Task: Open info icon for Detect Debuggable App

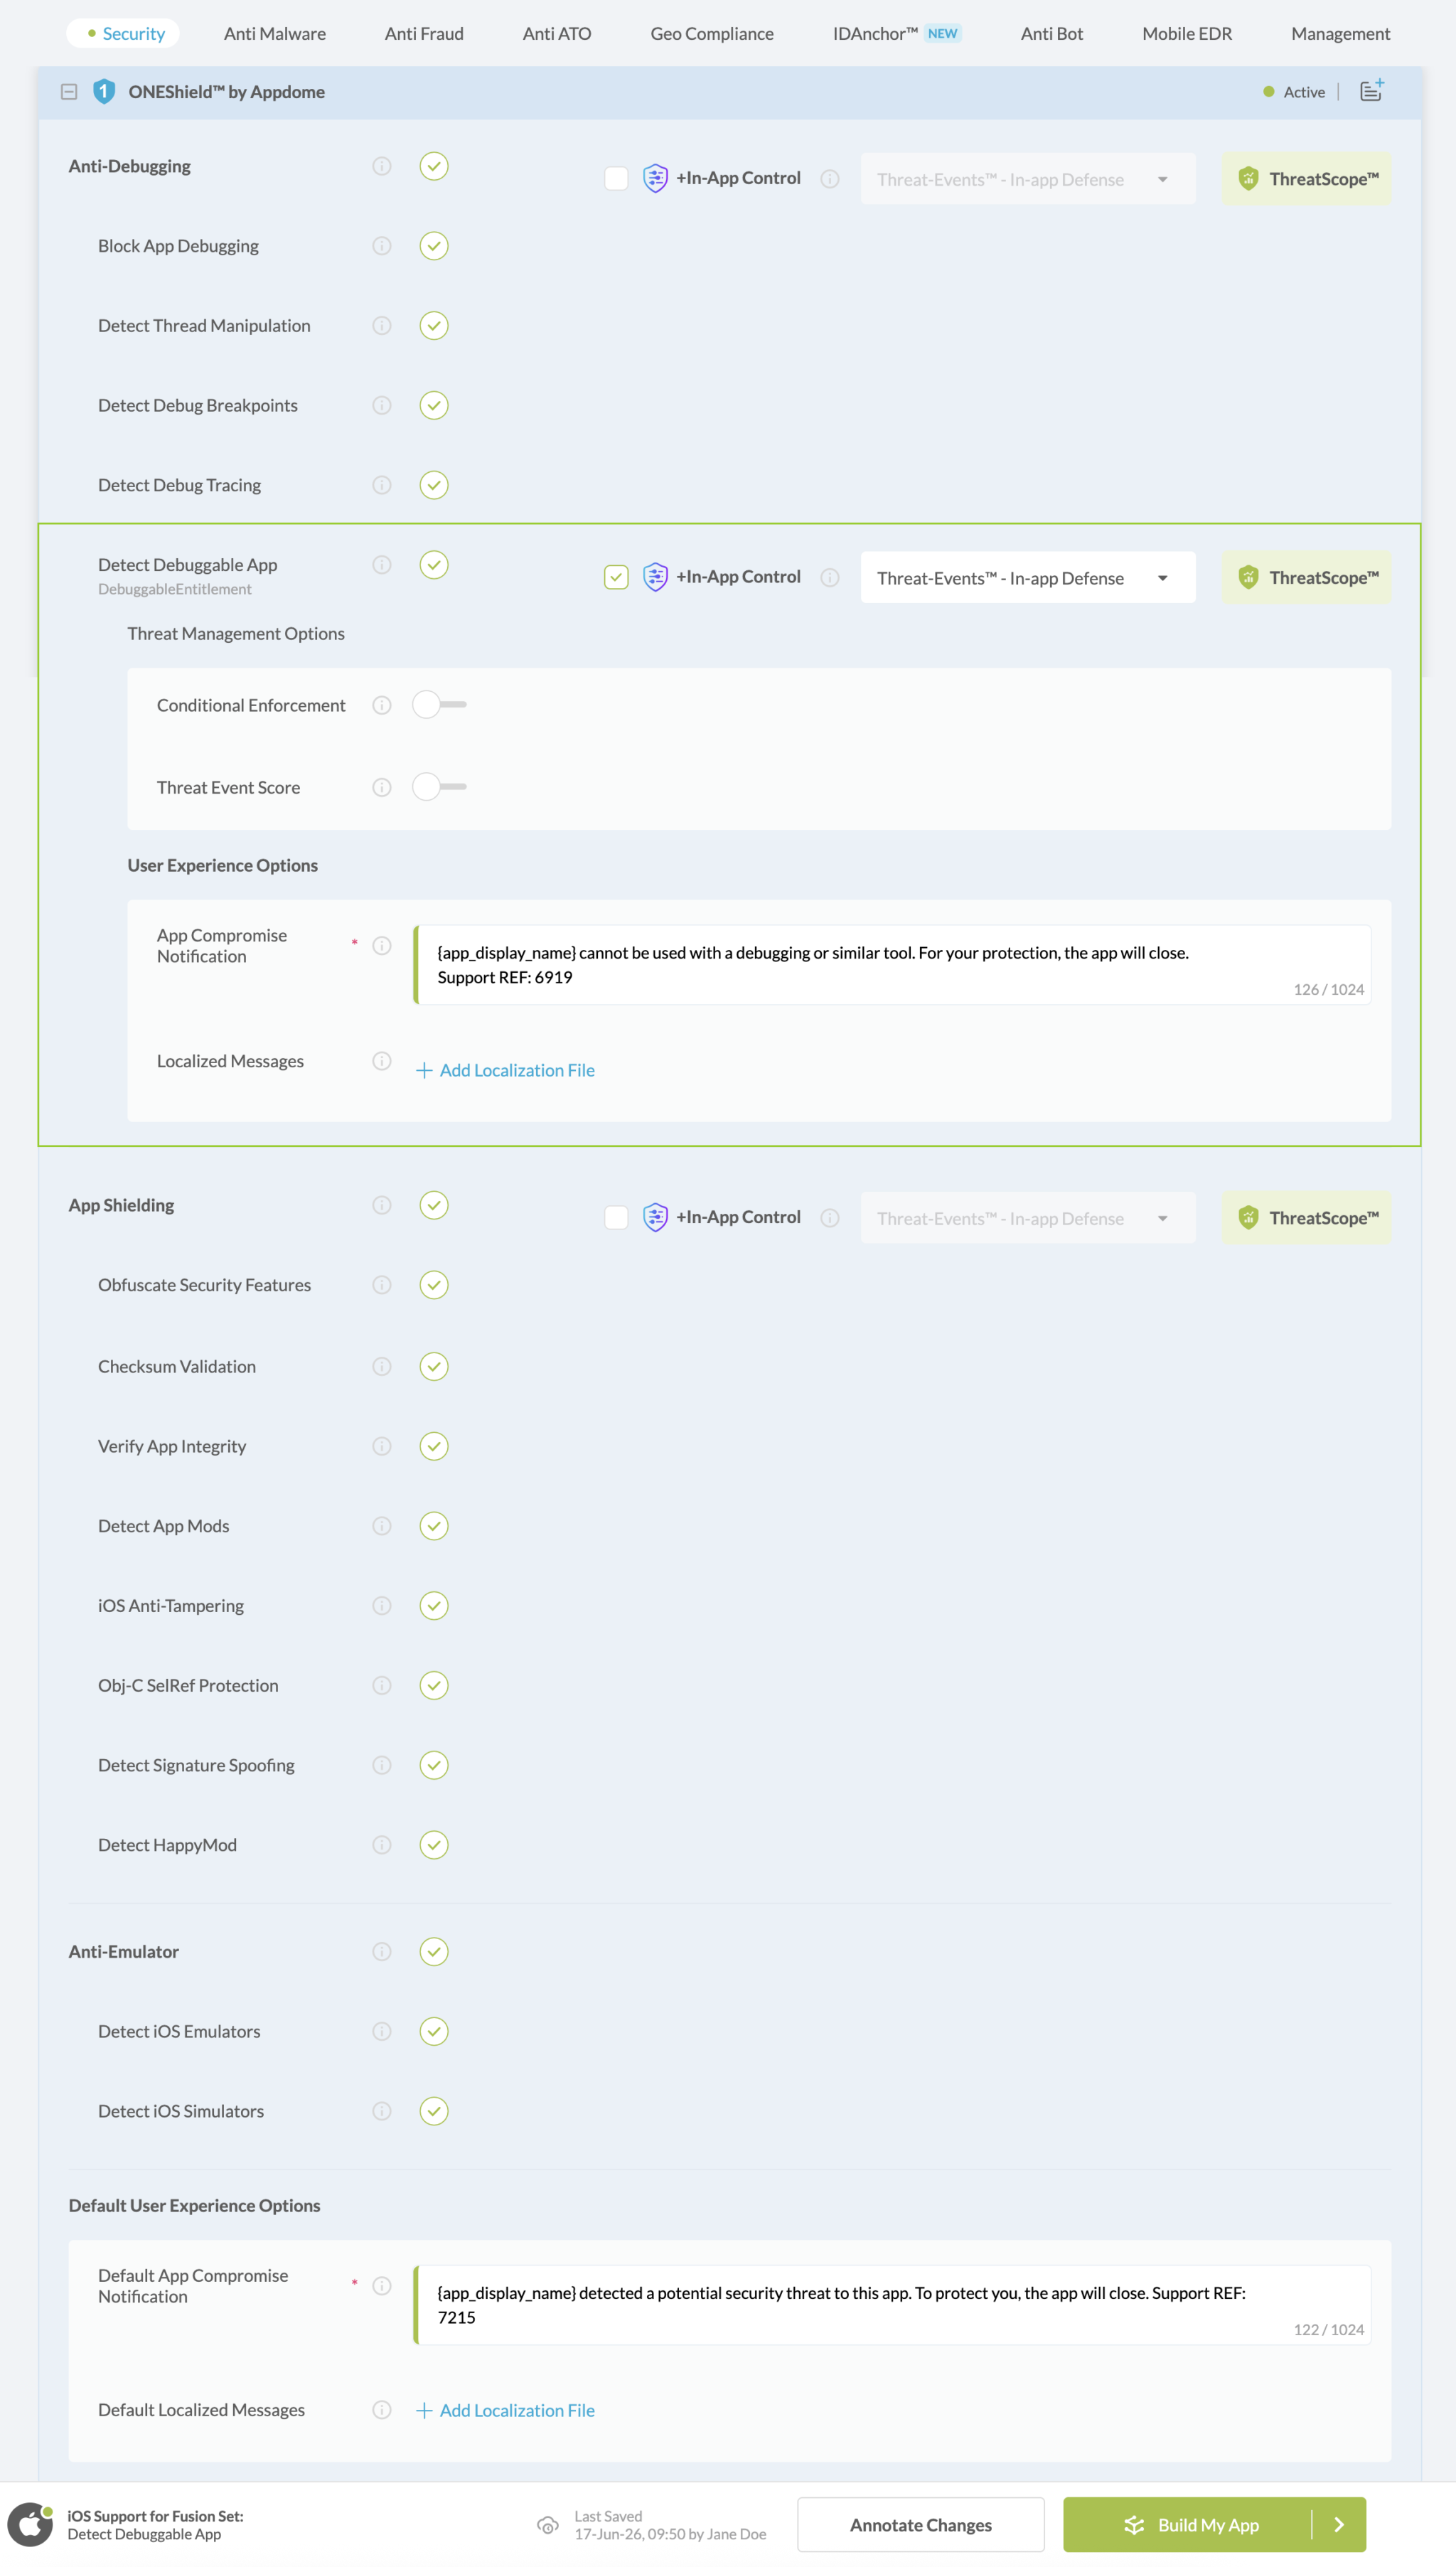Action: pyautogui.click(x=382, y=565)
